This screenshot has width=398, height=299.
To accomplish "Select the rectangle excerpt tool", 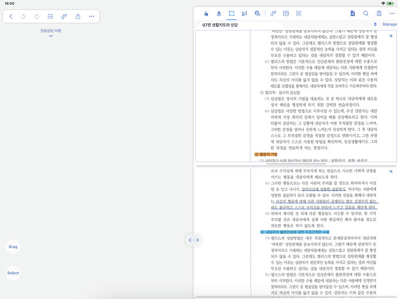I will [x=231, y=14].
